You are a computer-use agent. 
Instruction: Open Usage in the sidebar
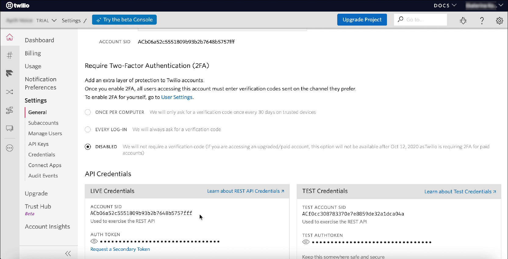[x=33, y=66]
